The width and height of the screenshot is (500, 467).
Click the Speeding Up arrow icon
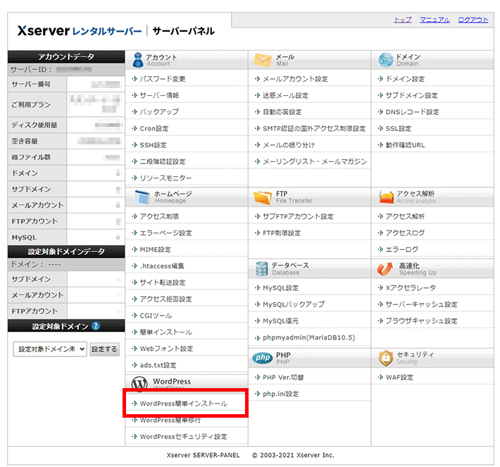coord(385,268)
